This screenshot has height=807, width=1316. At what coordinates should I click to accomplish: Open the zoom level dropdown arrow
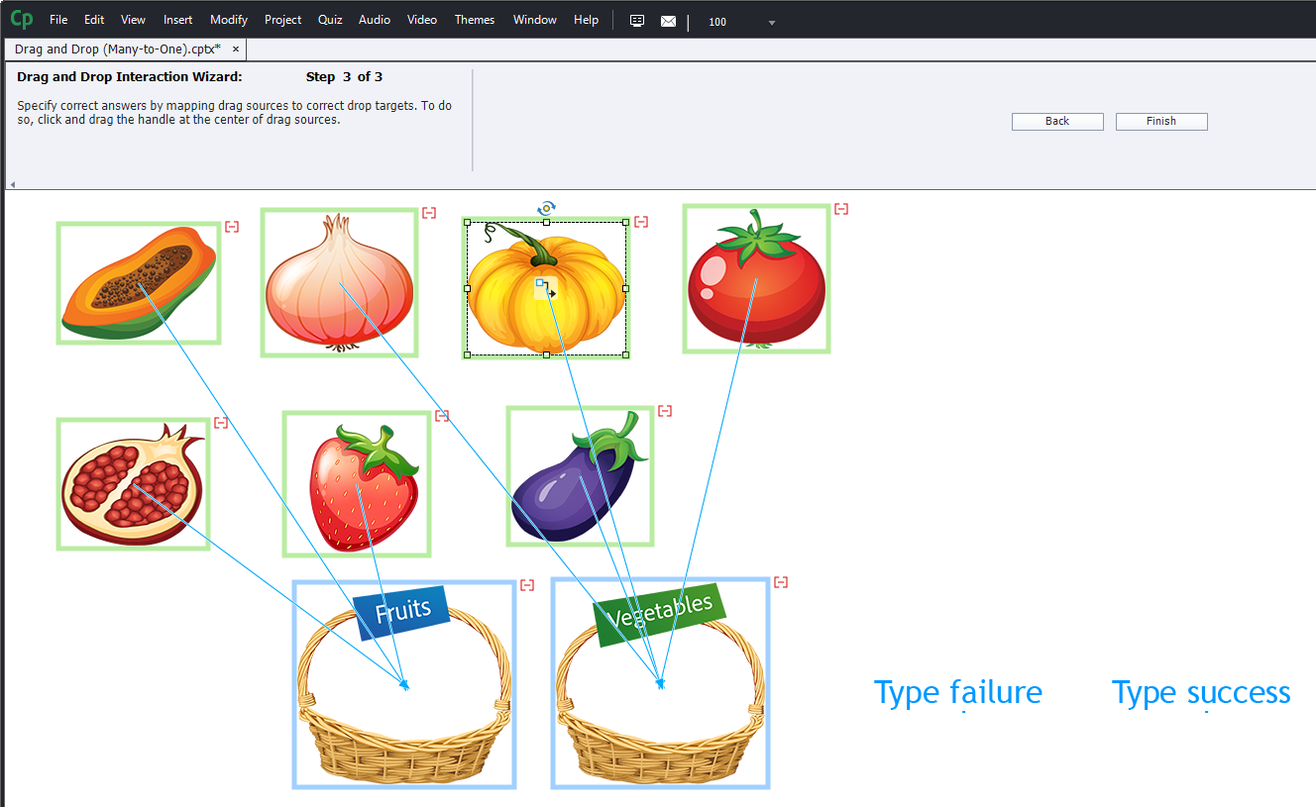[x=770, y=21]
